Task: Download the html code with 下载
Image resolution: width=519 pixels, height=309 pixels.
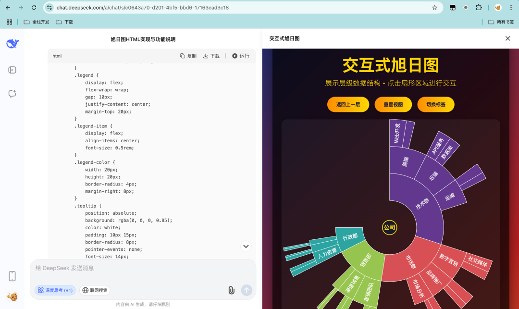Action: point(211,56)
